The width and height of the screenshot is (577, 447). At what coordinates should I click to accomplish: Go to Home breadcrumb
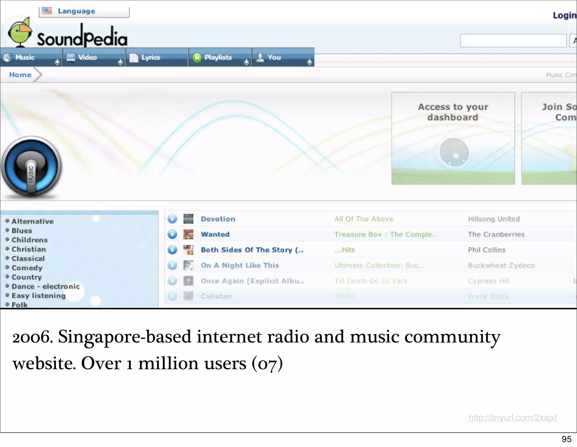pos(20,75)
